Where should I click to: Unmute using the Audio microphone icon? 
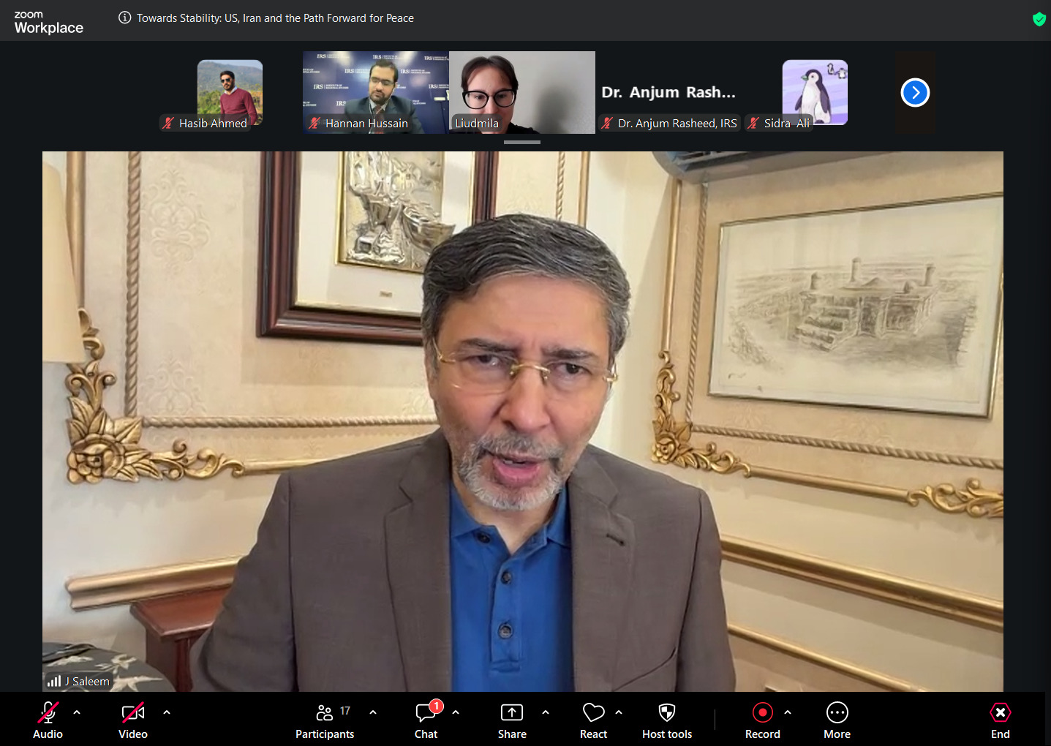(x=48, y=712)
